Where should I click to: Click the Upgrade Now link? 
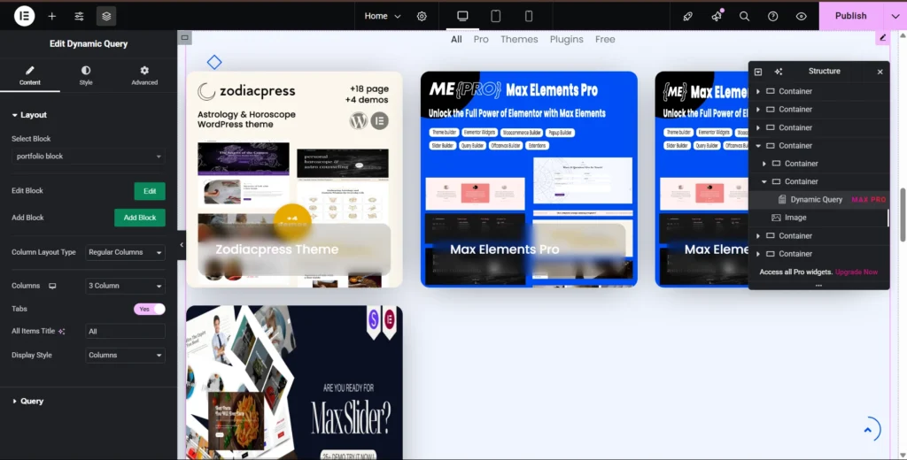click(x=857, y=272)
